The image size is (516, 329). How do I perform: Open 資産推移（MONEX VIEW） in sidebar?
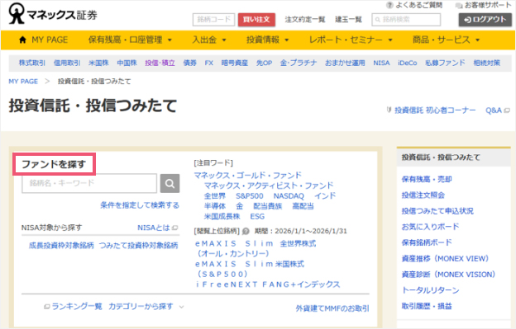pos(445,259)
